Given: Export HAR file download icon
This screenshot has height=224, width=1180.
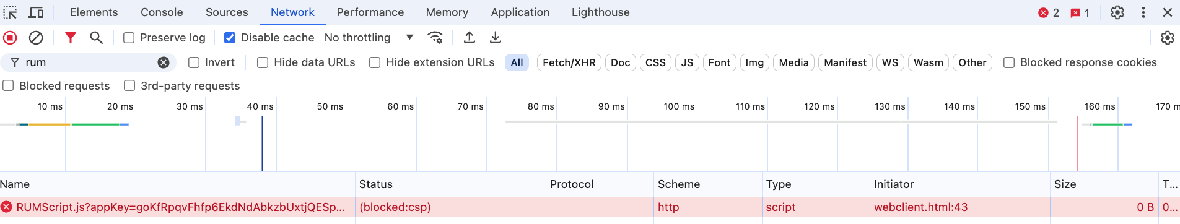Looking at the screenshot, I should [x=496, y=38].
